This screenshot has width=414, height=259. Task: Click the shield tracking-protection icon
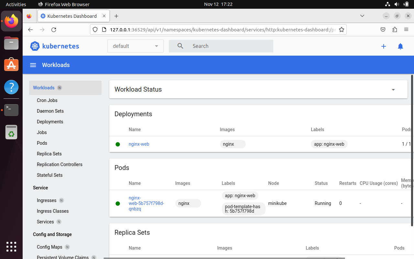click(x=95, y=29)
